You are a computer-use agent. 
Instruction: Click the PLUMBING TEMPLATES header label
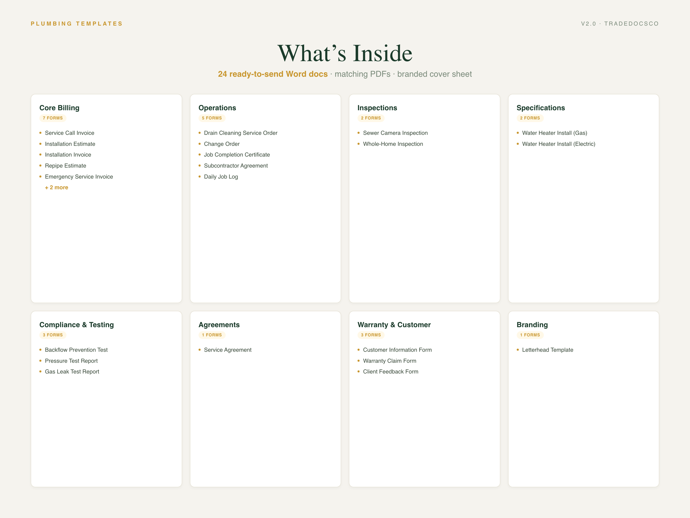pos(77,24)
